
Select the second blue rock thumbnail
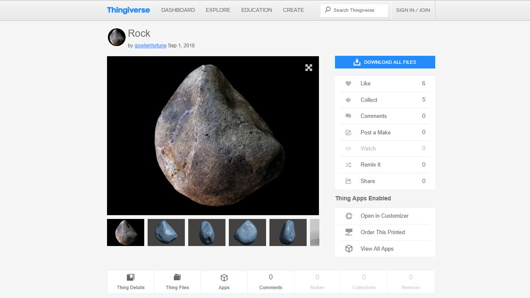(x=207, y=232)
